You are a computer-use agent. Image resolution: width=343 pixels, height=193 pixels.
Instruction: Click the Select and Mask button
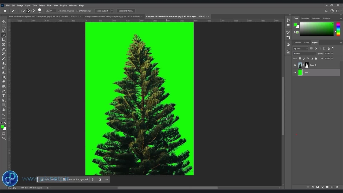tap(126, 11)
